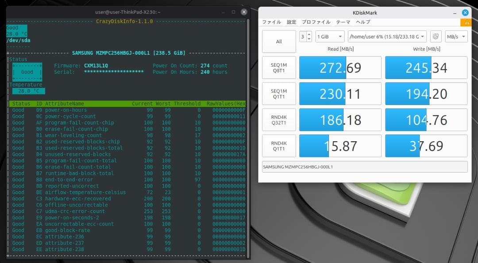Refresh the drive list in KDiskMark
The height and width of the screenshot is (263, 478).
tap(437, 37)
